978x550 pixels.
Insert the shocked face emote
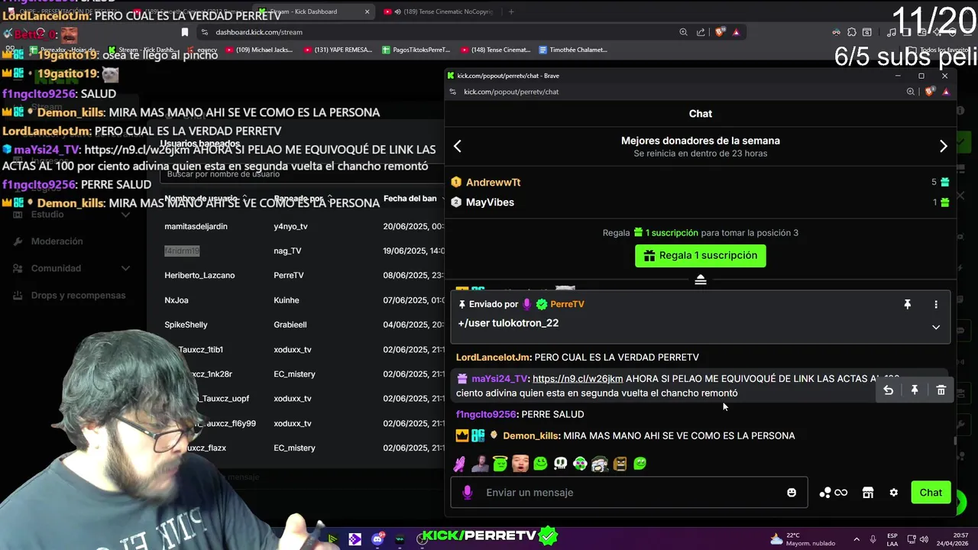520,463
